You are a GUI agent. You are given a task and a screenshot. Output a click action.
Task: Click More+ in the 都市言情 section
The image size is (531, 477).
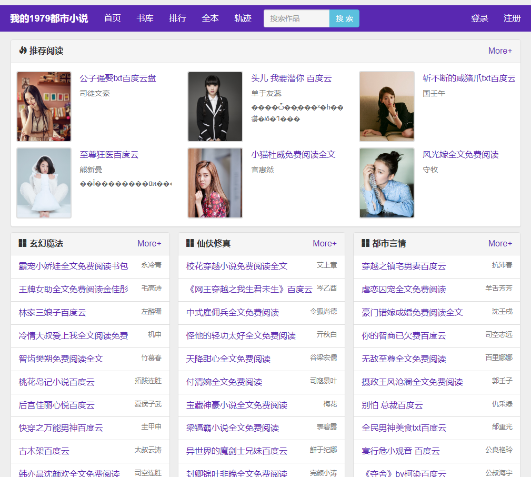click(500, 243)
